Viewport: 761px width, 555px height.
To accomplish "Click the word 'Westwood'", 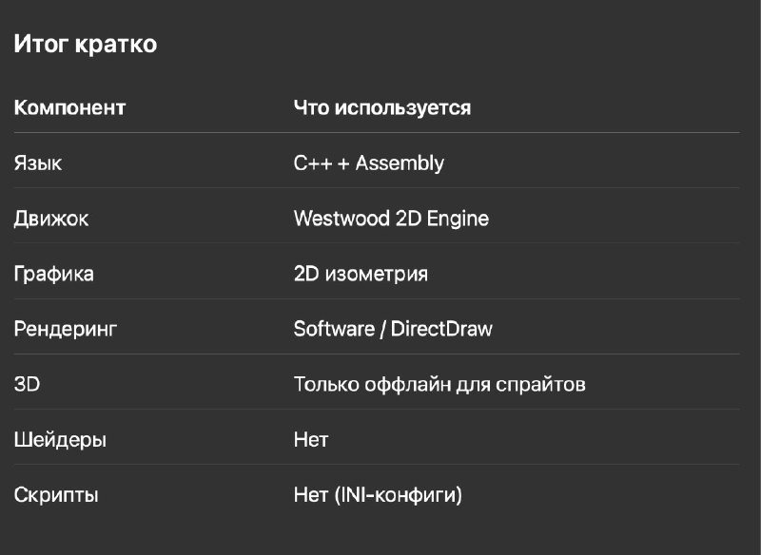I will (x=339, y=219).
